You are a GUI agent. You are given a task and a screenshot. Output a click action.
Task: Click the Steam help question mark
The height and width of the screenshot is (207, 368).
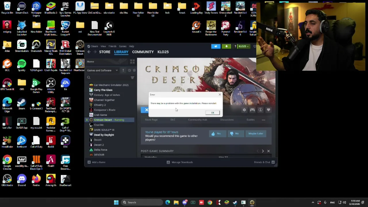[x=235, y=46]
